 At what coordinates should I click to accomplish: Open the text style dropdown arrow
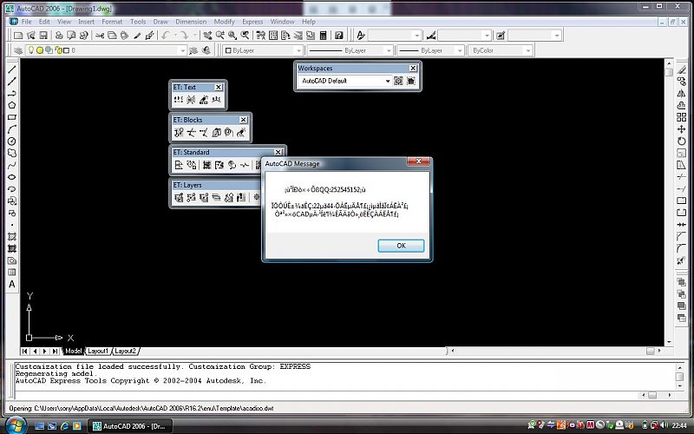[416, 36]
